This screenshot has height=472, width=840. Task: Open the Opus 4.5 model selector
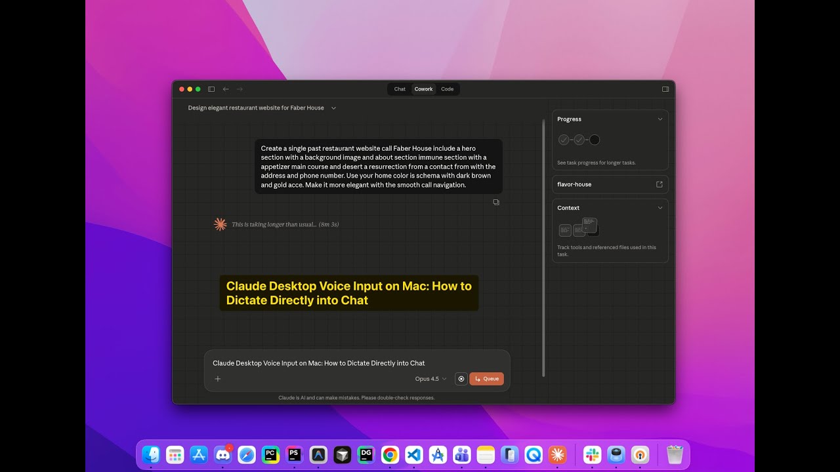430,379
